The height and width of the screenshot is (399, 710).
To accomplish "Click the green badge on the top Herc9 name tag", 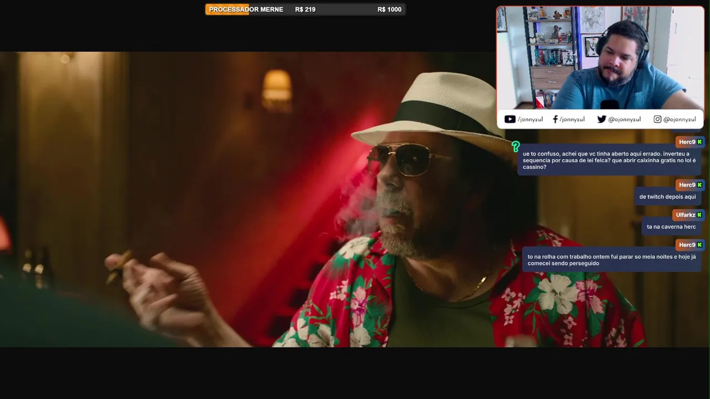I will coord(699,142).
